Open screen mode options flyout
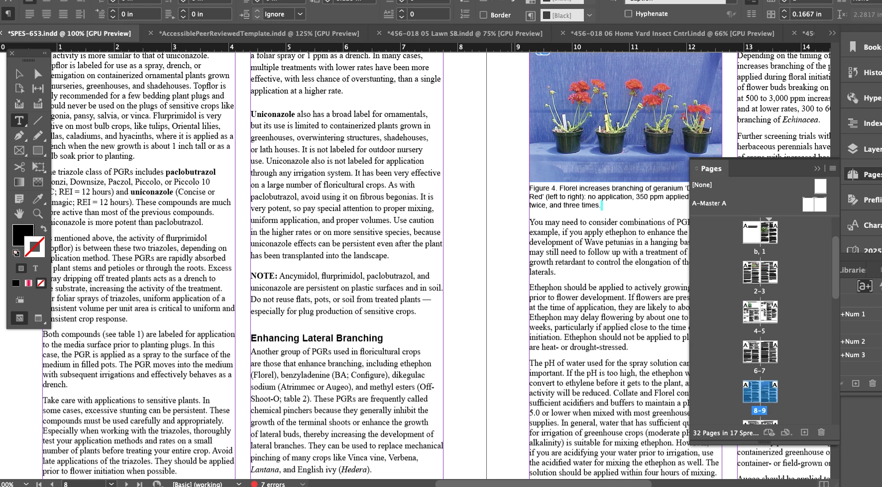This screenshot has height=487, width=882. (x=38, y=318)
